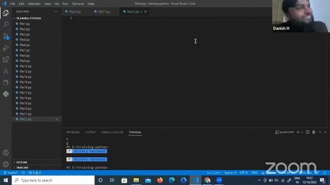
Task: Open the Testing flask icon
Action: pos(6,71)
